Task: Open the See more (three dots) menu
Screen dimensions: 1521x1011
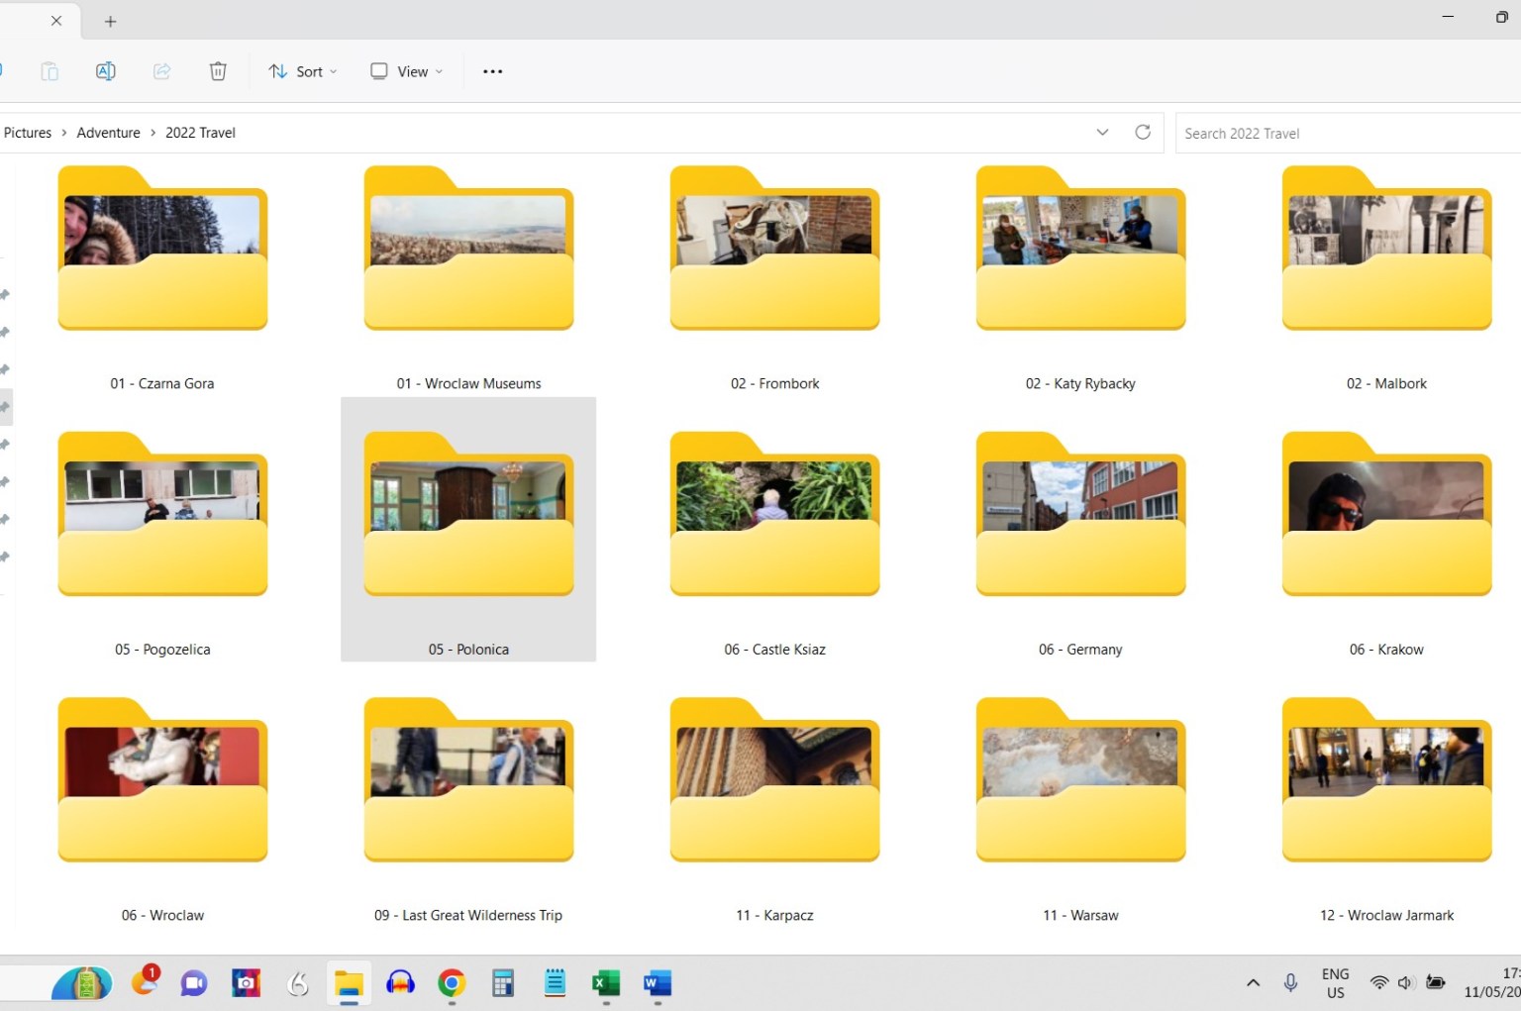Action: (x=492, y=71)
